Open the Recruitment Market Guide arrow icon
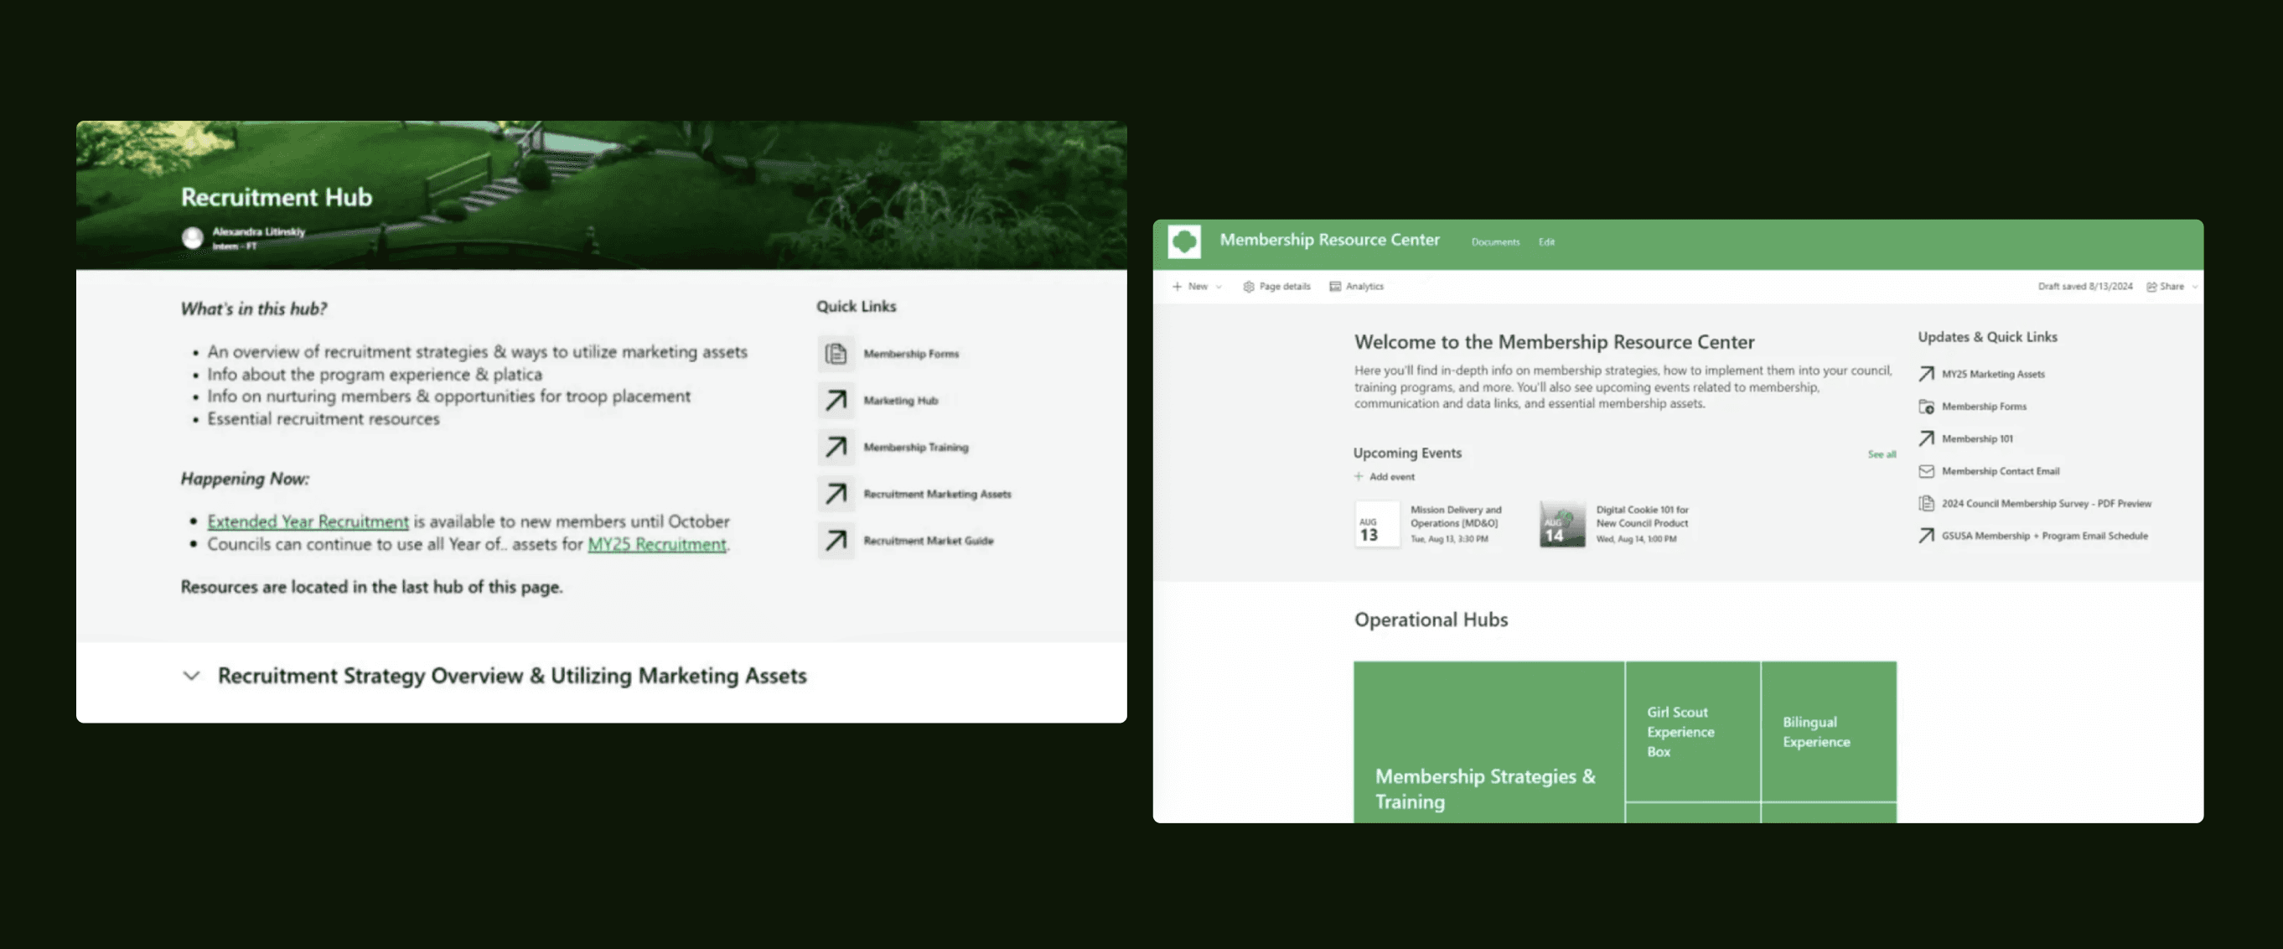Image resolution: width=2283 pixels, height=949 pixels. click(x=835, y=540)
